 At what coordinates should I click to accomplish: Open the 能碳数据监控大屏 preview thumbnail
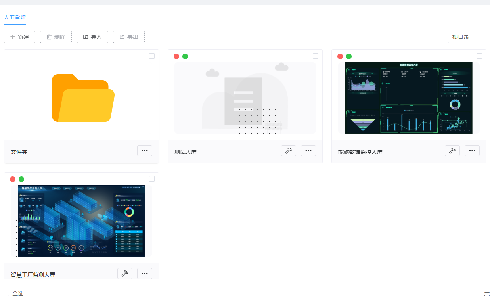click(409, 98)
